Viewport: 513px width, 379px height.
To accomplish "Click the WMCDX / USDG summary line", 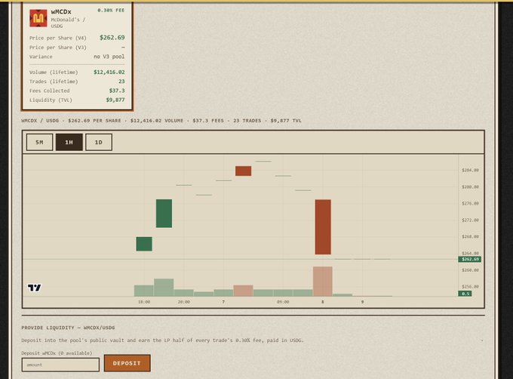I will pyautogui.click(x=161, y=121).
